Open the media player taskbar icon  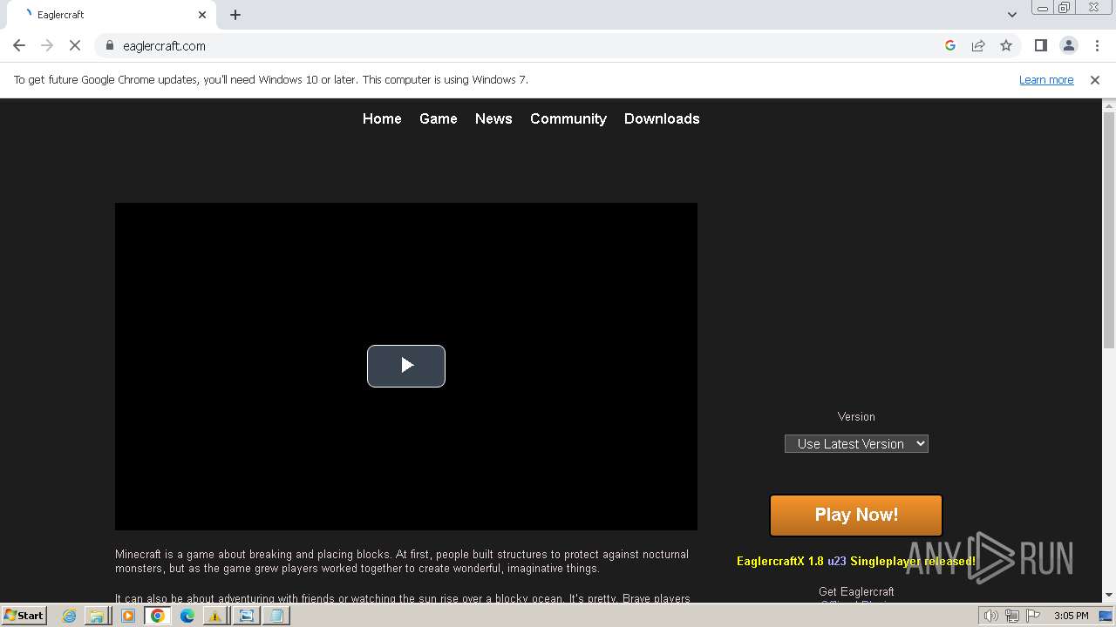click(128, 616)
